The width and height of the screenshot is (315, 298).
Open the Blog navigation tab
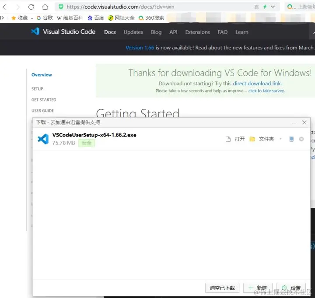156,32
